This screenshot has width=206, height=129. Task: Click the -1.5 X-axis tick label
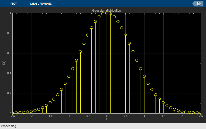pyautogui.click(x=50, y=116)
